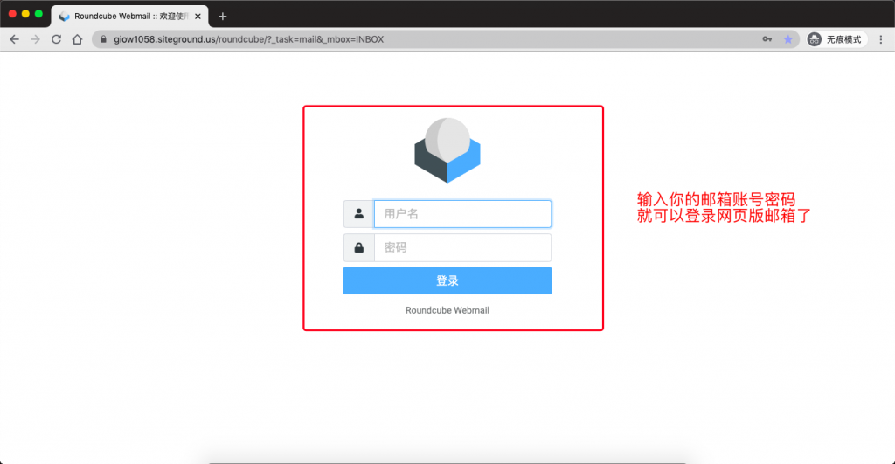The height and width of the screenshot is (464, 895).
Task: View site security via the padlock icon
Action: coord(103,39)
